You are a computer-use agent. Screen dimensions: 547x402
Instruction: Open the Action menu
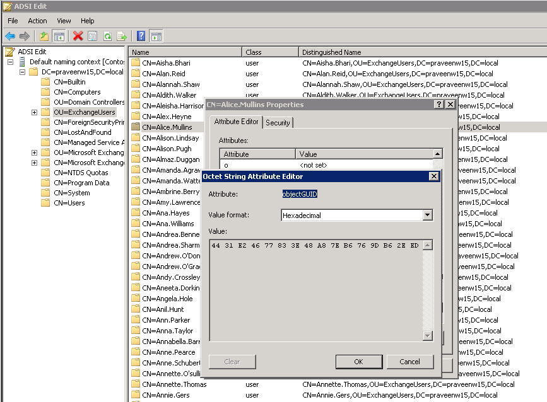point(37,21)
